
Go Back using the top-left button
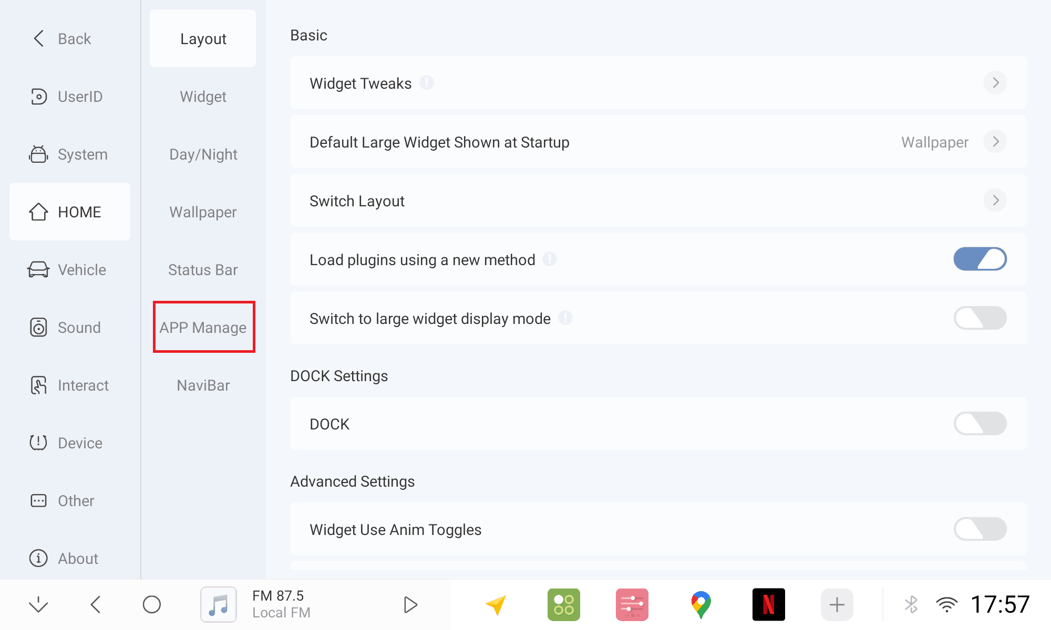coord(62,39)
